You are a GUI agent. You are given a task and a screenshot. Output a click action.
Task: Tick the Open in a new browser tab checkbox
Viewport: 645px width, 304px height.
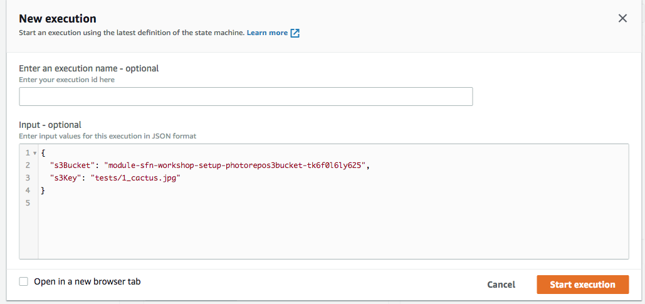point(24,282)
